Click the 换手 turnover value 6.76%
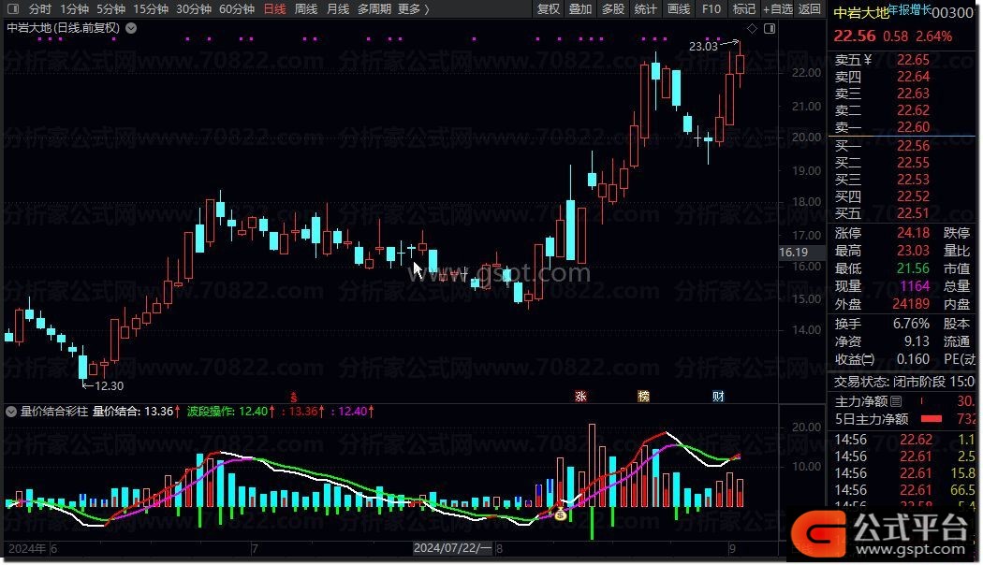The height and width of the screenshot is (565, 983). tap(911, 324)
